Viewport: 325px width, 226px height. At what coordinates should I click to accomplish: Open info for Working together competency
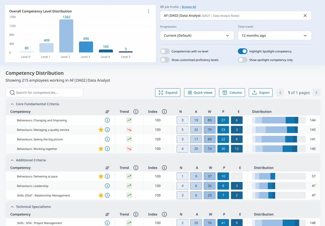[107, 149]
